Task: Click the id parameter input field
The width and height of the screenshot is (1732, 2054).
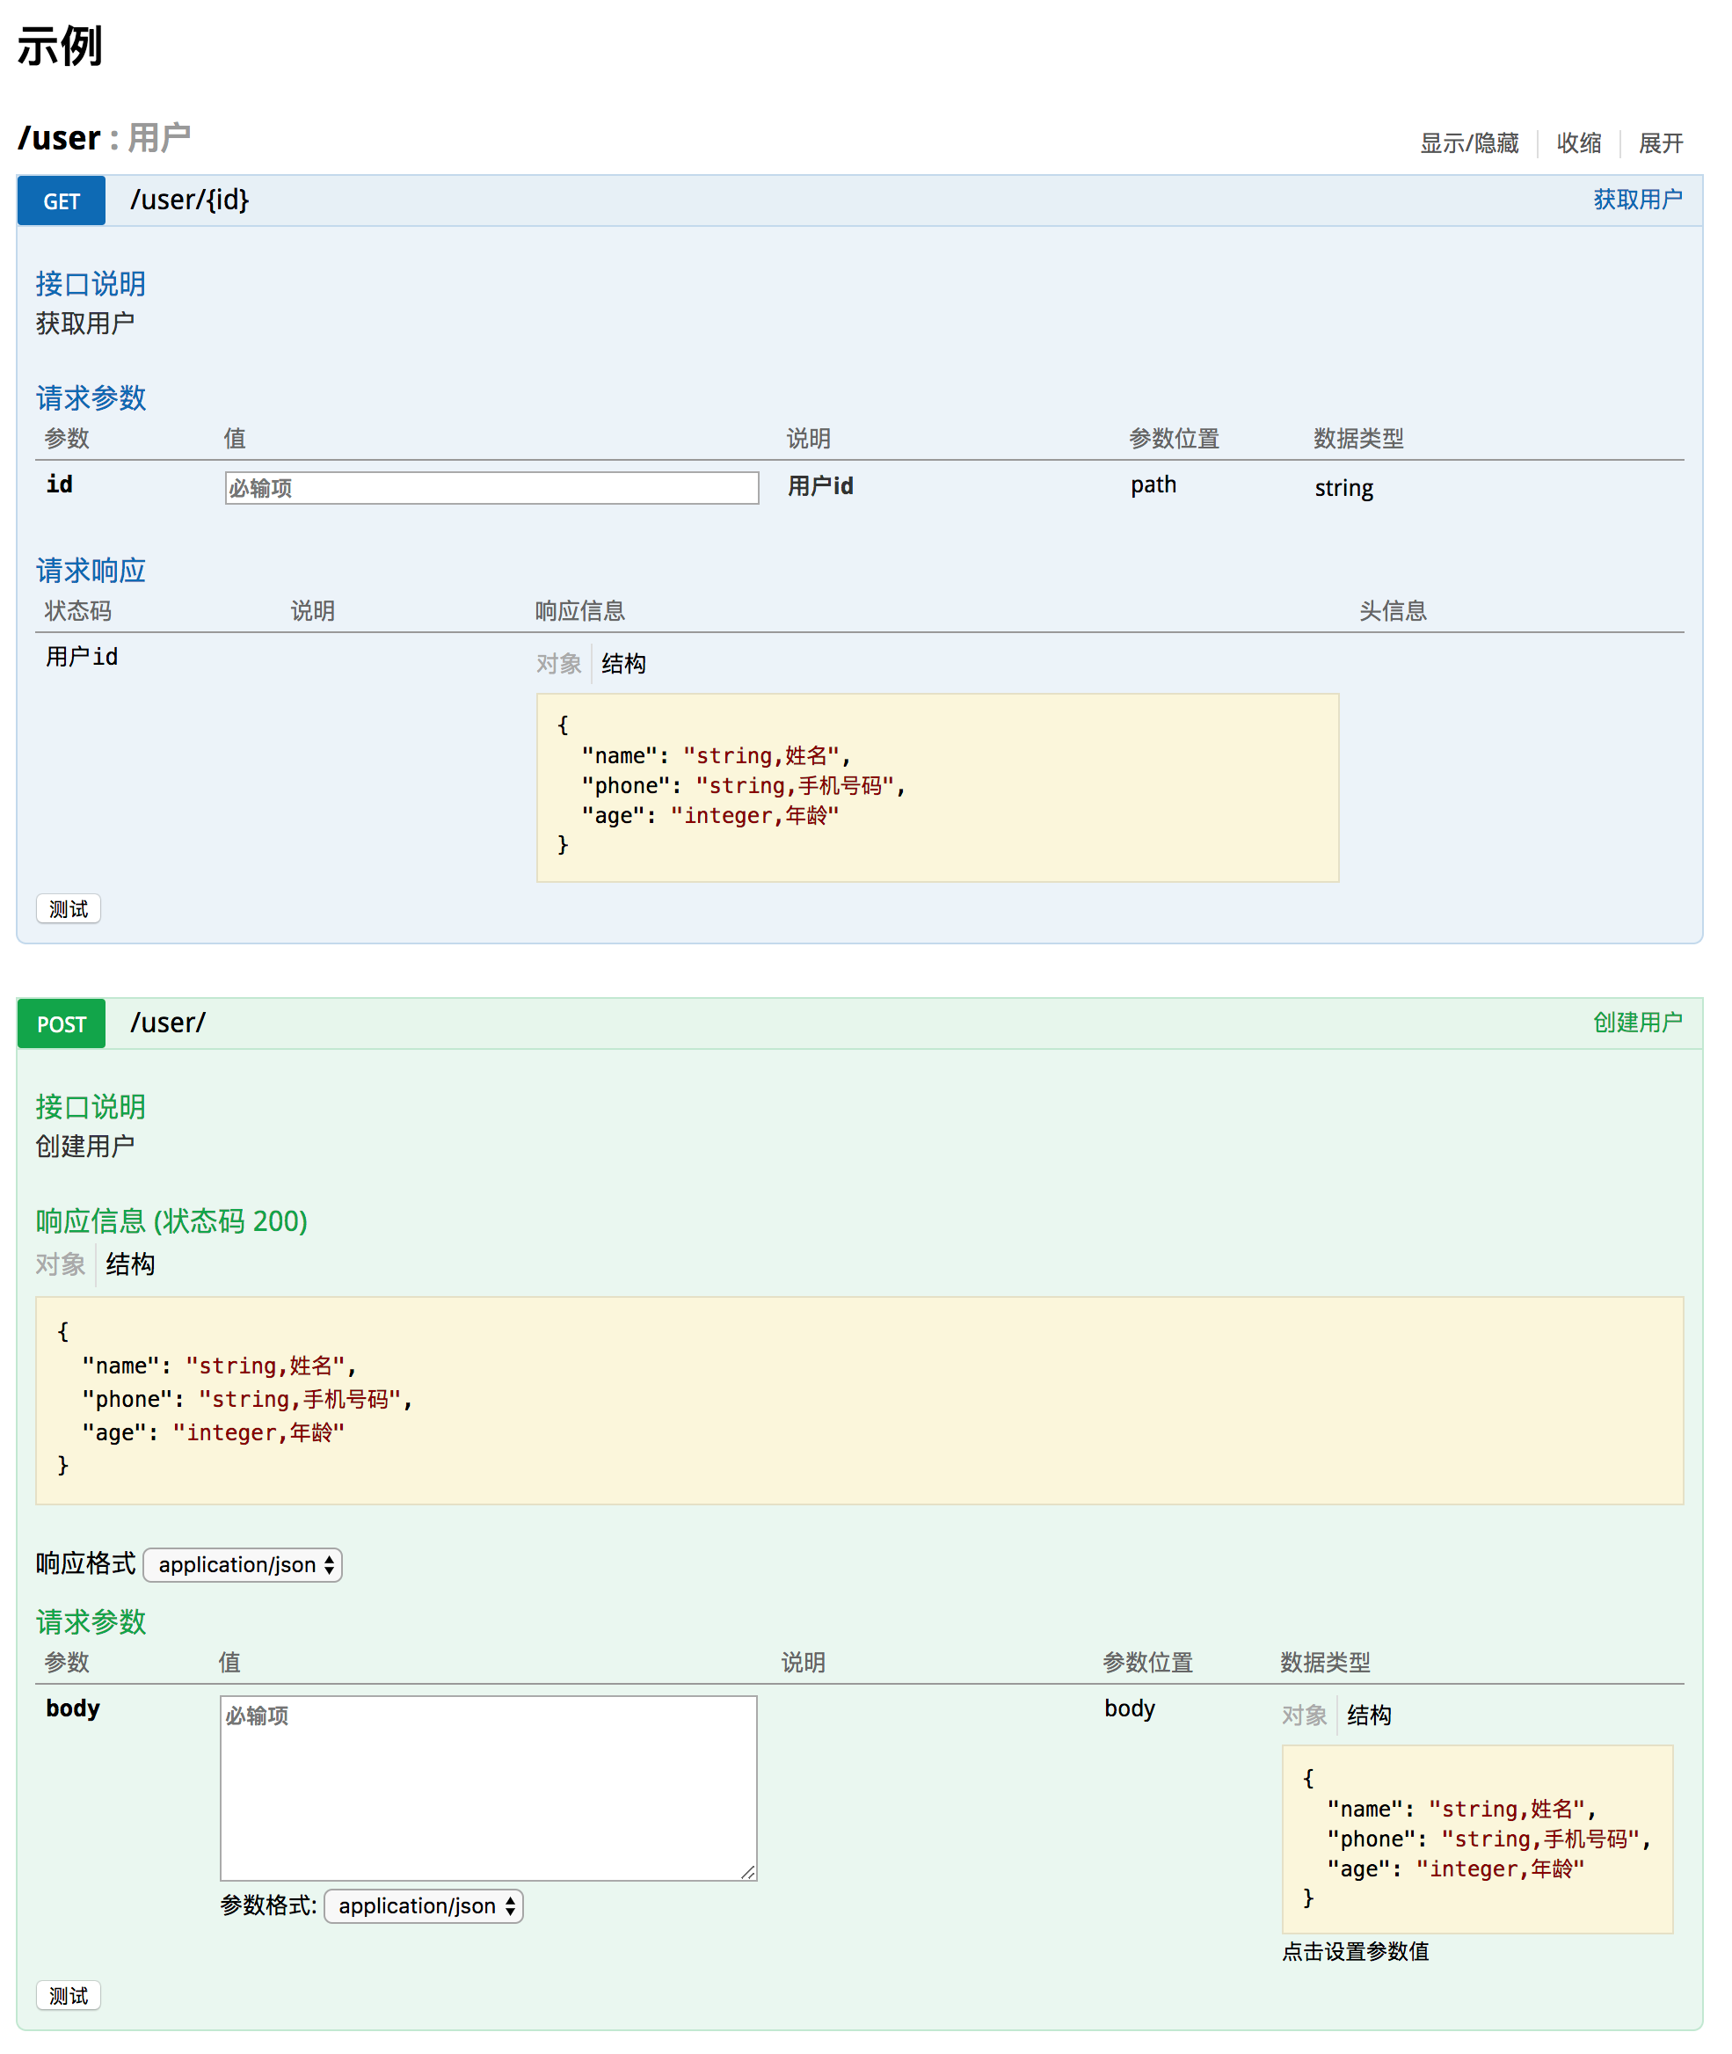Action: coord(491,488)
